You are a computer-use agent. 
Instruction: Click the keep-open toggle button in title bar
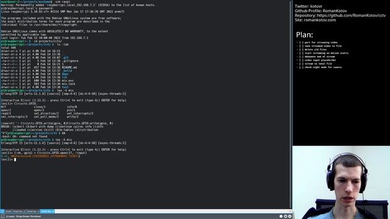click(x=281, y=217)
